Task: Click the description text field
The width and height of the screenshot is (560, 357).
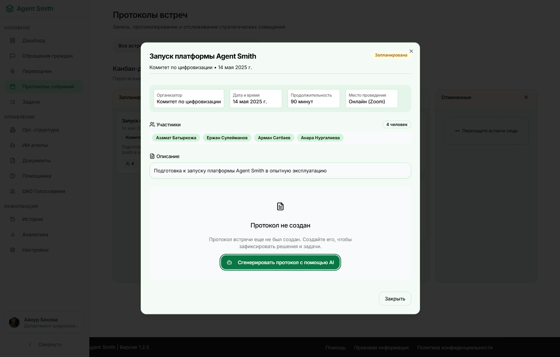Action: coord(280,171)
